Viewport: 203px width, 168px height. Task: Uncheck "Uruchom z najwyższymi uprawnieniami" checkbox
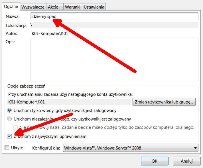[9, 136]
